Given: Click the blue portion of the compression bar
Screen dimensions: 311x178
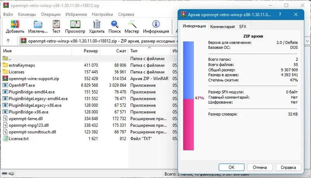Looking at the screenshot, I should click(188, 70).
